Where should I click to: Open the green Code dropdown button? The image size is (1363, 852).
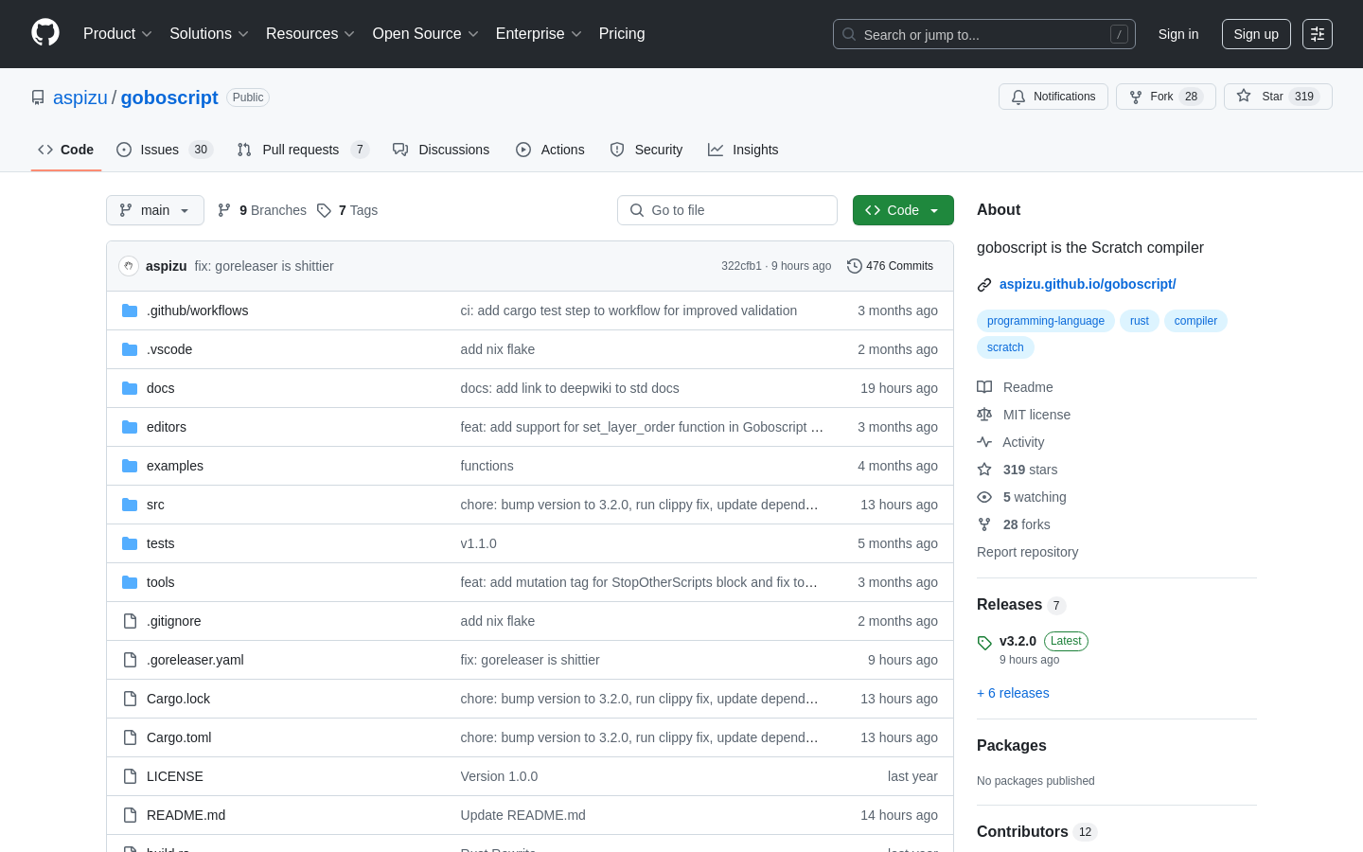[x=903, y=210]
